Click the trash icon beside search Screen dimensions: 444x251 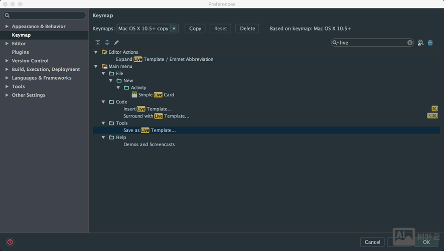coord(430,43)
